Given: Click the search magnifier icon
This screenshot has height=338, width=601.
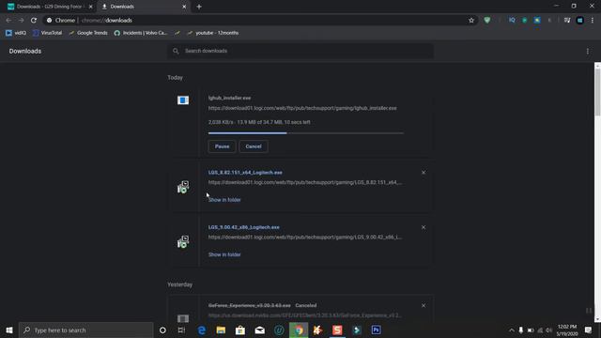Looking at the screenshot, I should [x=176, y=51].
